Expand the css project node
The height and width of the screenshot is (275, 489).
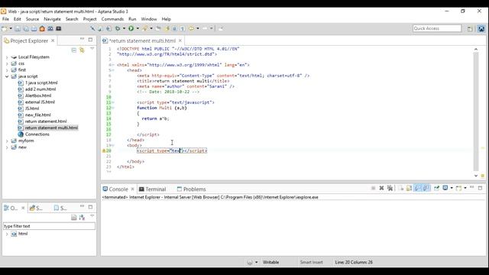(x=7, y=63)
